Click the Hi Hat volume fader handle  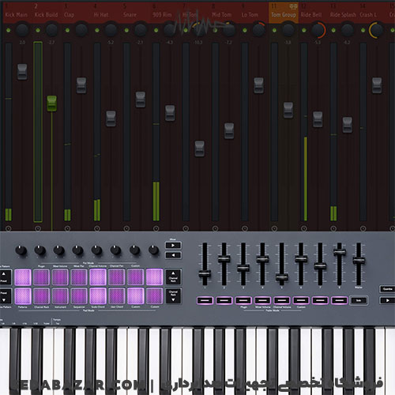[x=111, y=118]
